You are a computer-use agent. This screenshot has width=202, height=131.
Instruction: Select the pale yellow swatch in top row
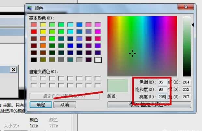coord(43,25)
